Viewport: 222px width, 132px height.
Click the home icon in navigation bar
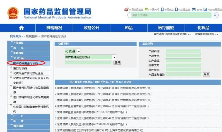[x=21, y=28]
